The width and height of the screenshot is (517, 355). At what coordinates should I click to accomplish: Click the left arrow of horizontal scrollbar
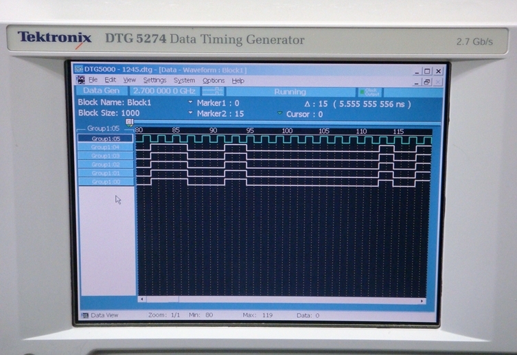pos(141,299)
